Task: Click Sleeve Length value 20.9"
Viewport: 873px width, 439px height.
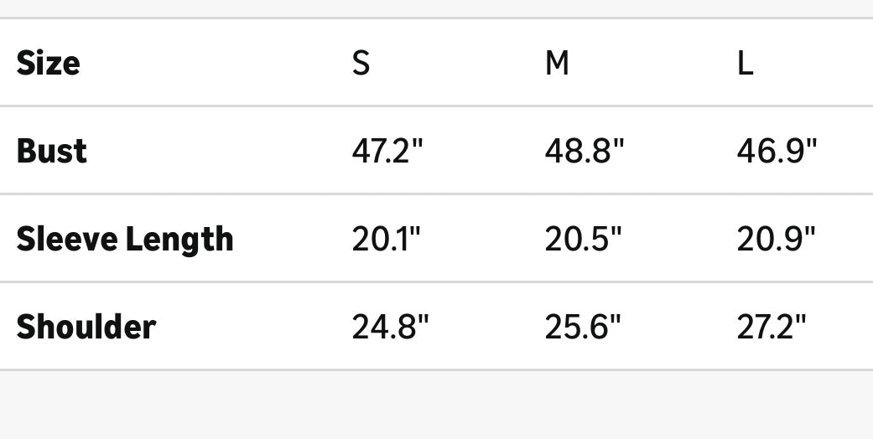Action: click(x=776, y=240)
